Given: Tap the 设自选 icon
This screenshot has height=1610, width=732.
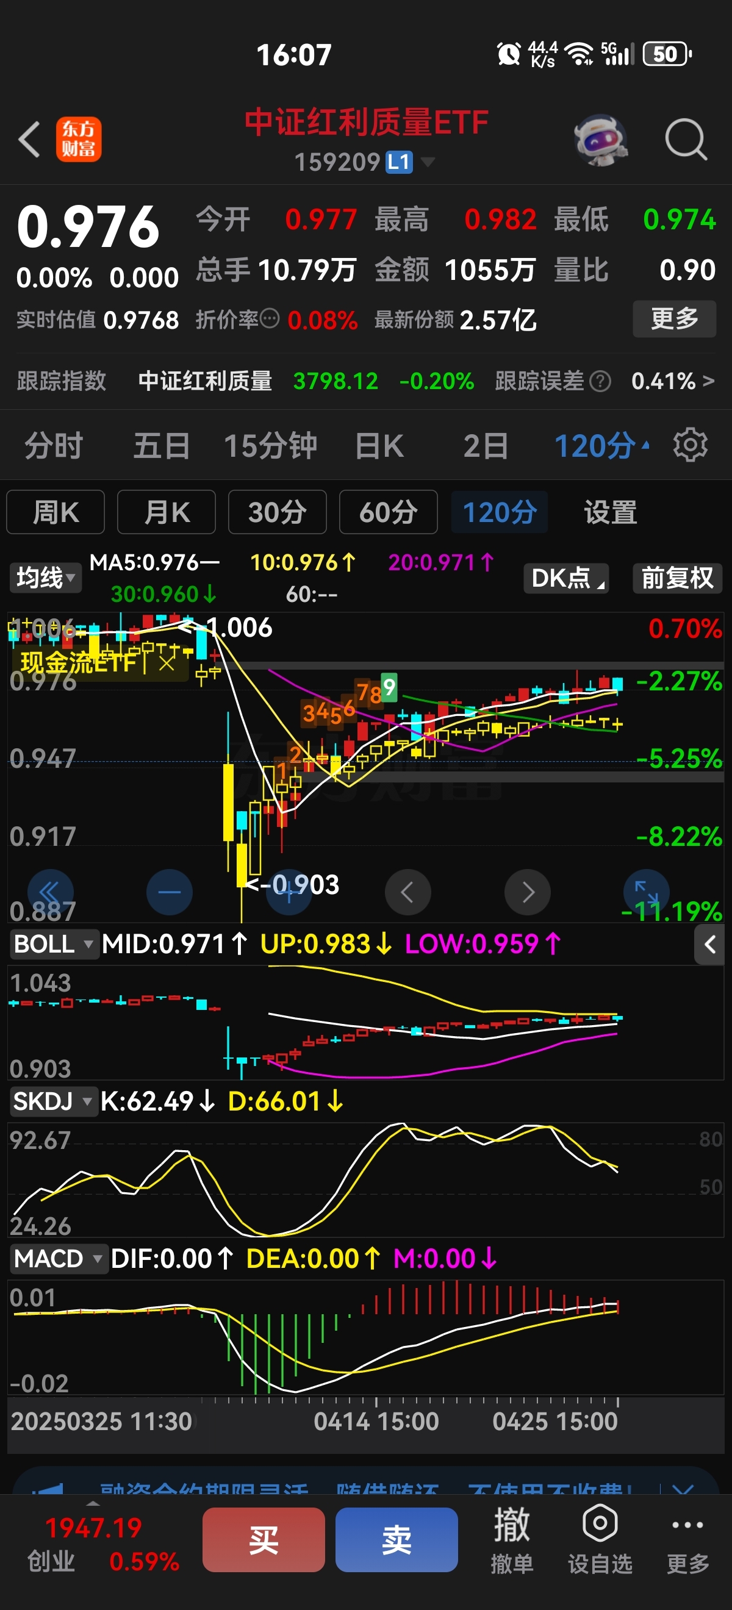Looking at the screenshot, I should [x=600, y=1539].
